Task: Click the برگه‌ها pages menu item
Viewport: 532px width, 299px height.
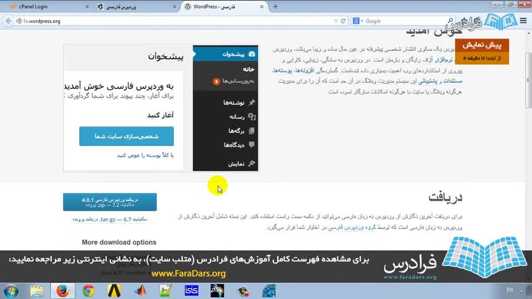Action: click(x=236, y=131)
